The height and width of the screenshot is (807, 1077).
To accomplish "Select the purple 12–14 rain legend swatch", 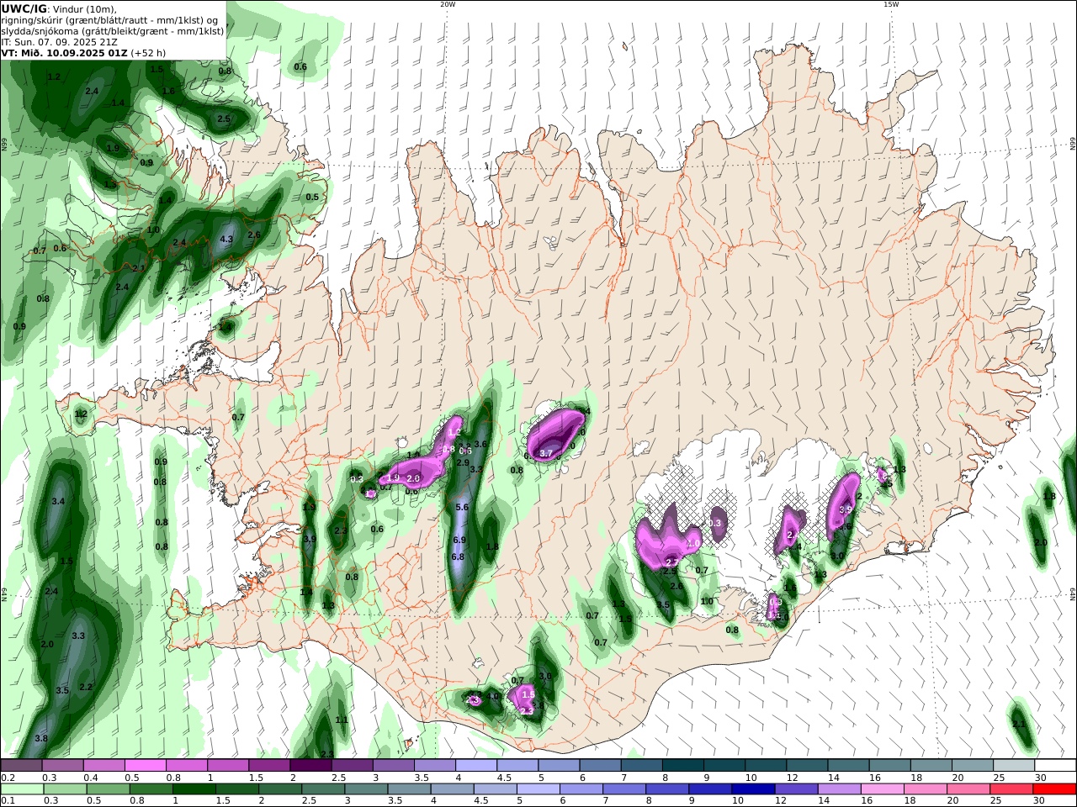I will (796, 789).
